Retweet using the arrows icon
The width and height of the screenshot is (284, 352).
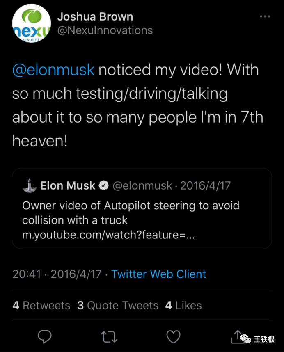[x=109, y=336]
